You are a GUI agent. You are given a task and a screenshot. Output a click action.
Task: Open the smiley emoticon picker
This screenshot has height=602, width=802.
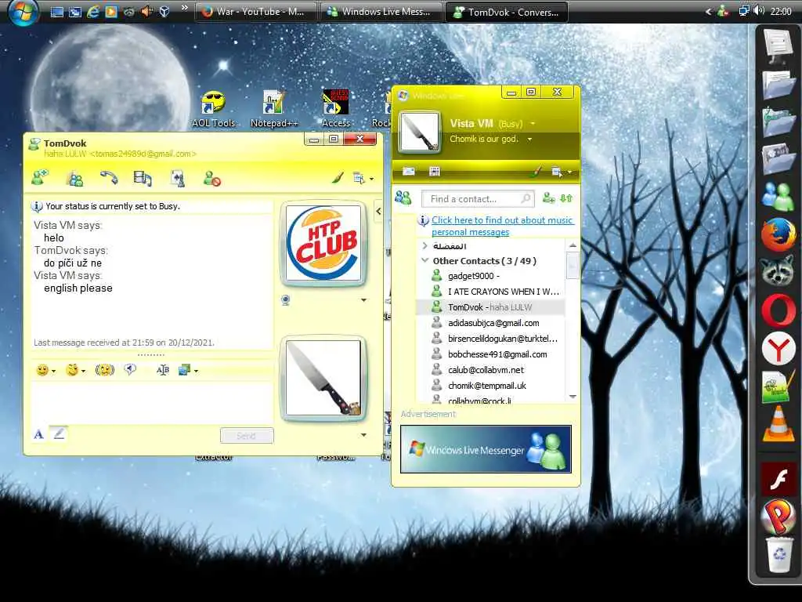click(x=45, y=370)
